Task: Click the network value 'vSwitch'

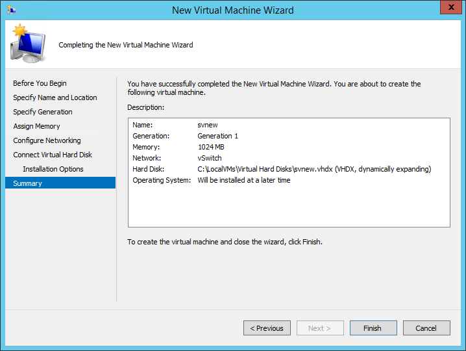Action: click(210, 158)
